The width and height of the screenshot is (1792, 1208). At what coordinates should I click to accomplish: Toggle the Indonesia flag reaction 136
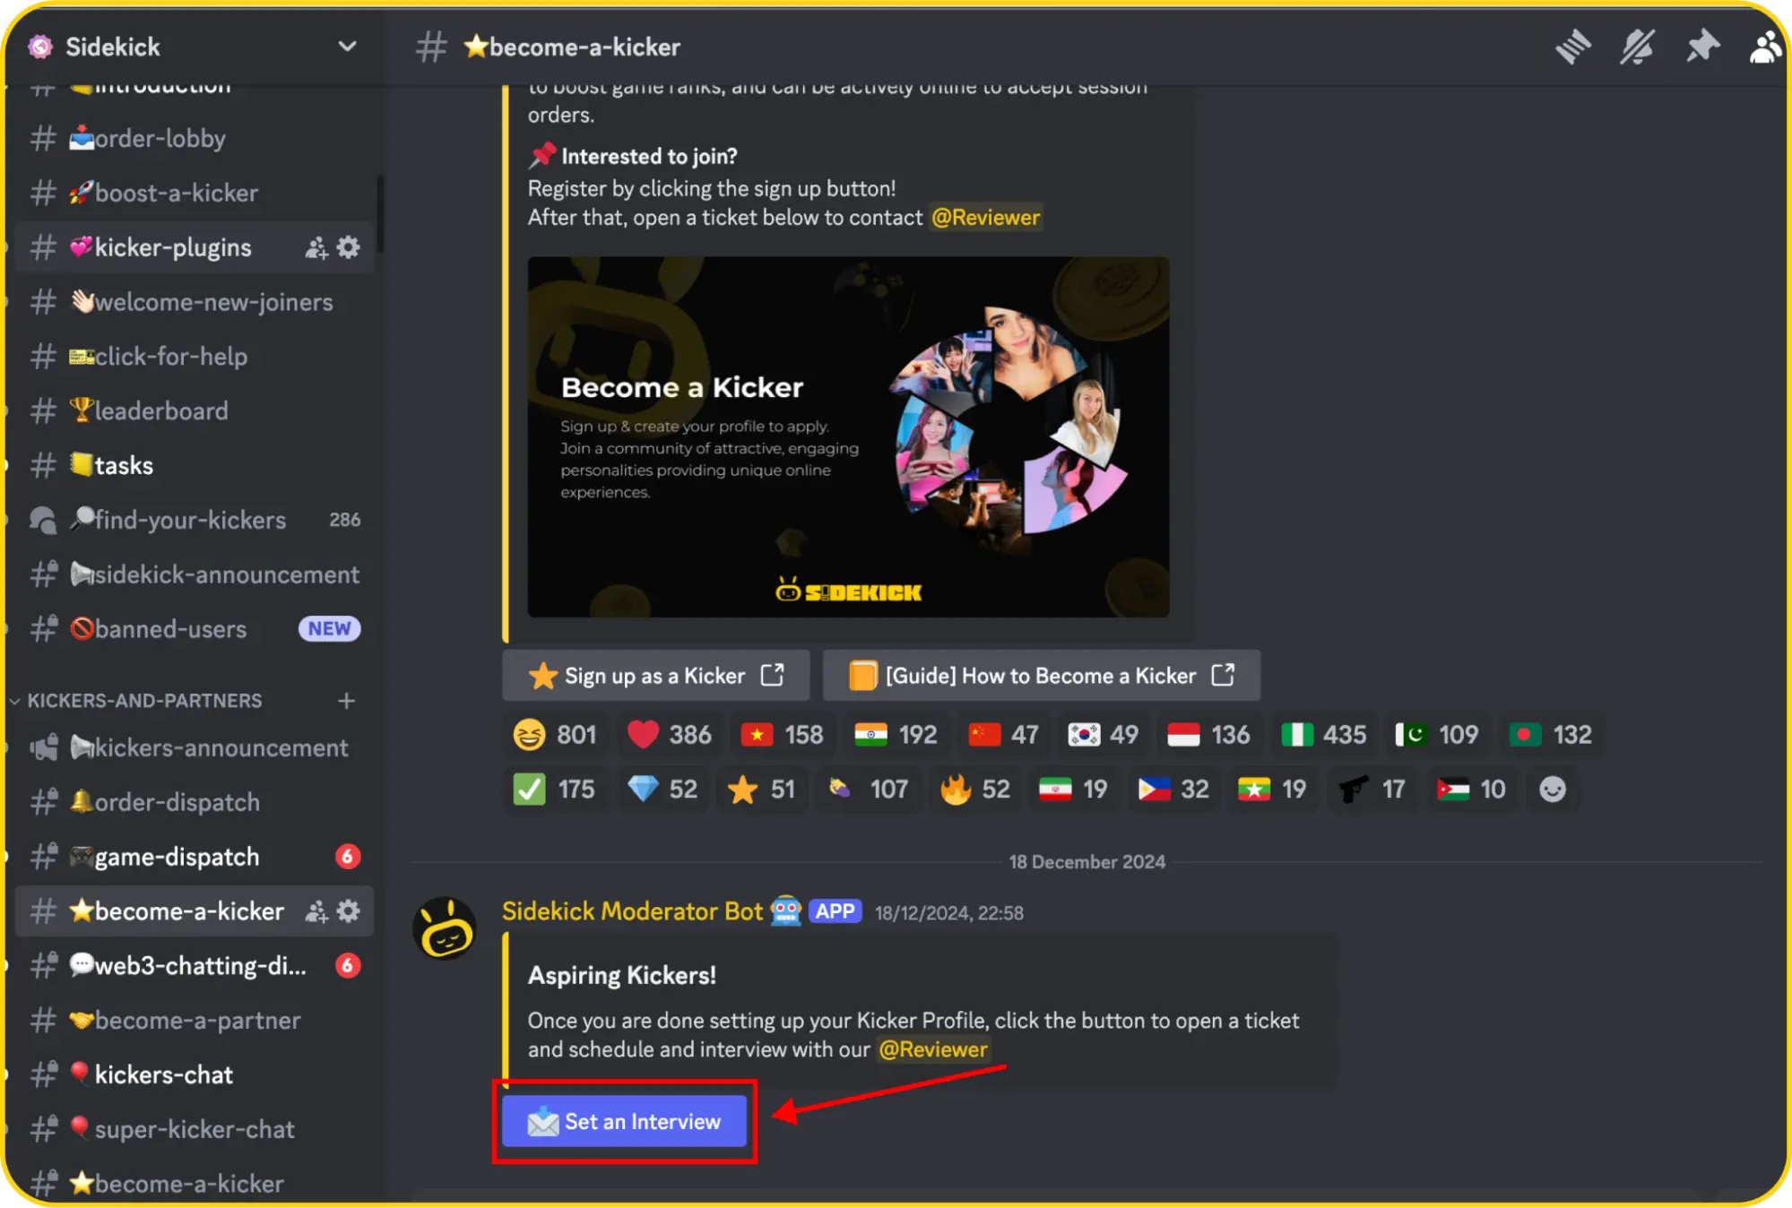(x=1208, y=735)
